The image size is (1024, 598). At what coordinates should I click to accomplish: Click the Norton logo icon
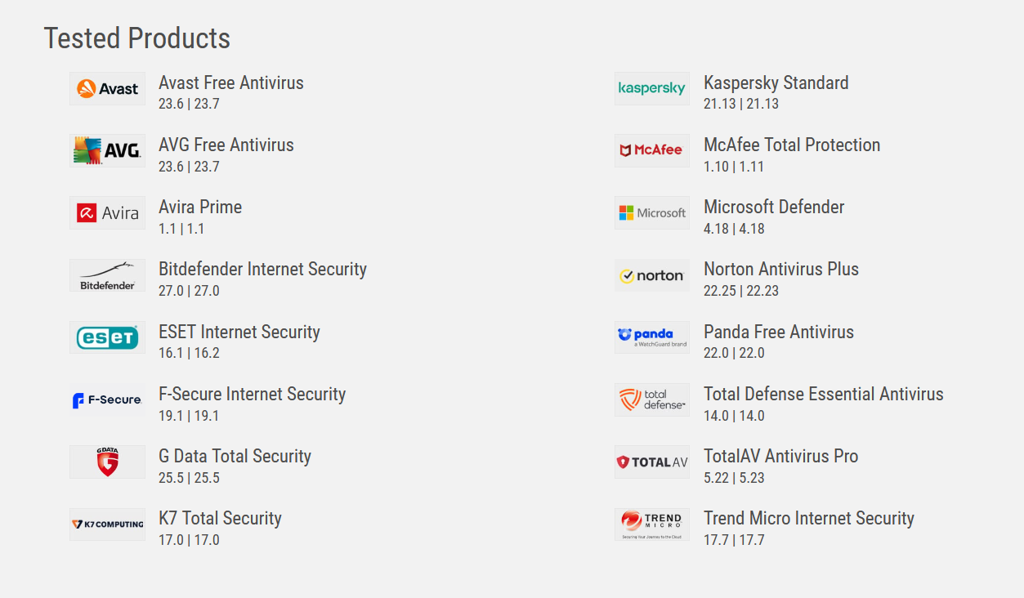point(652,275)
